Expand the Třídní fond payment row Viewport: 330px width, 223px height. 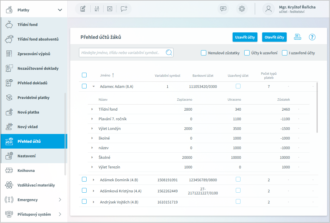(x=92, y=109)
